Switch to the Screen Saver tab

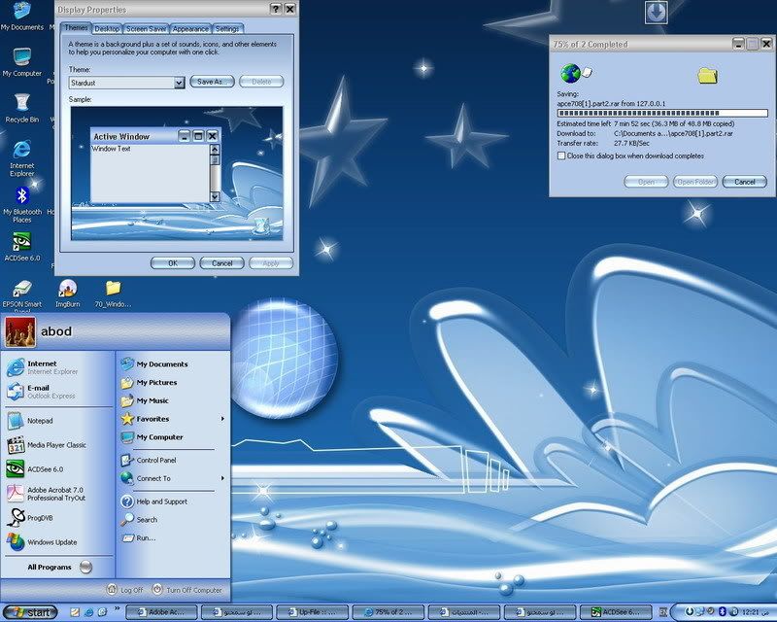(x=147, y=29)
